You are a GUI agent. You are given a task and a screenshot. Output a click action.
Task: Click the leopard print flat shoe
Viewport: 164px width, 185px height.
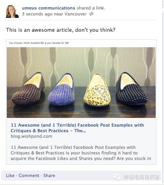pos(97,90)
